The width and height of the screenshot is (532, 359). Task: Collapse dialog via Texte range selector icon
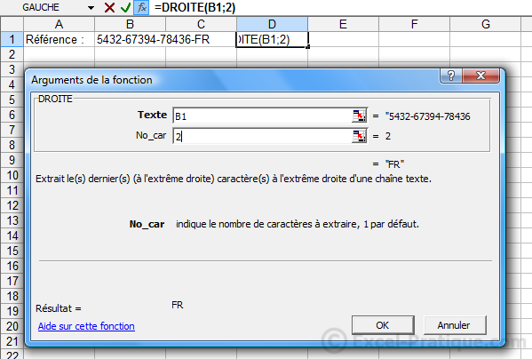tap(360, 116)
